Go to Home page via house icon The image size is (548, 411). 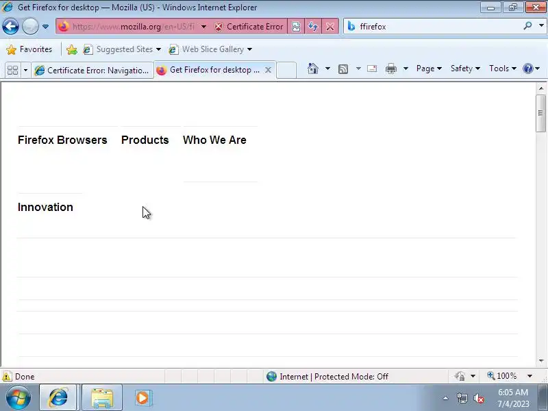[313, 68]
